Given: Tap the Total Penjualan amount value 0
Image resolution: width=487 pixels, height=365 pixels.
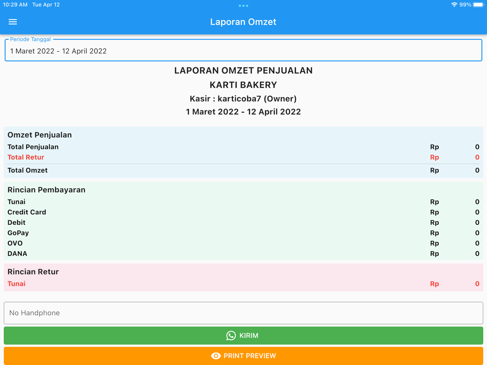Looking at the screenshot, I should pos(477,147).
